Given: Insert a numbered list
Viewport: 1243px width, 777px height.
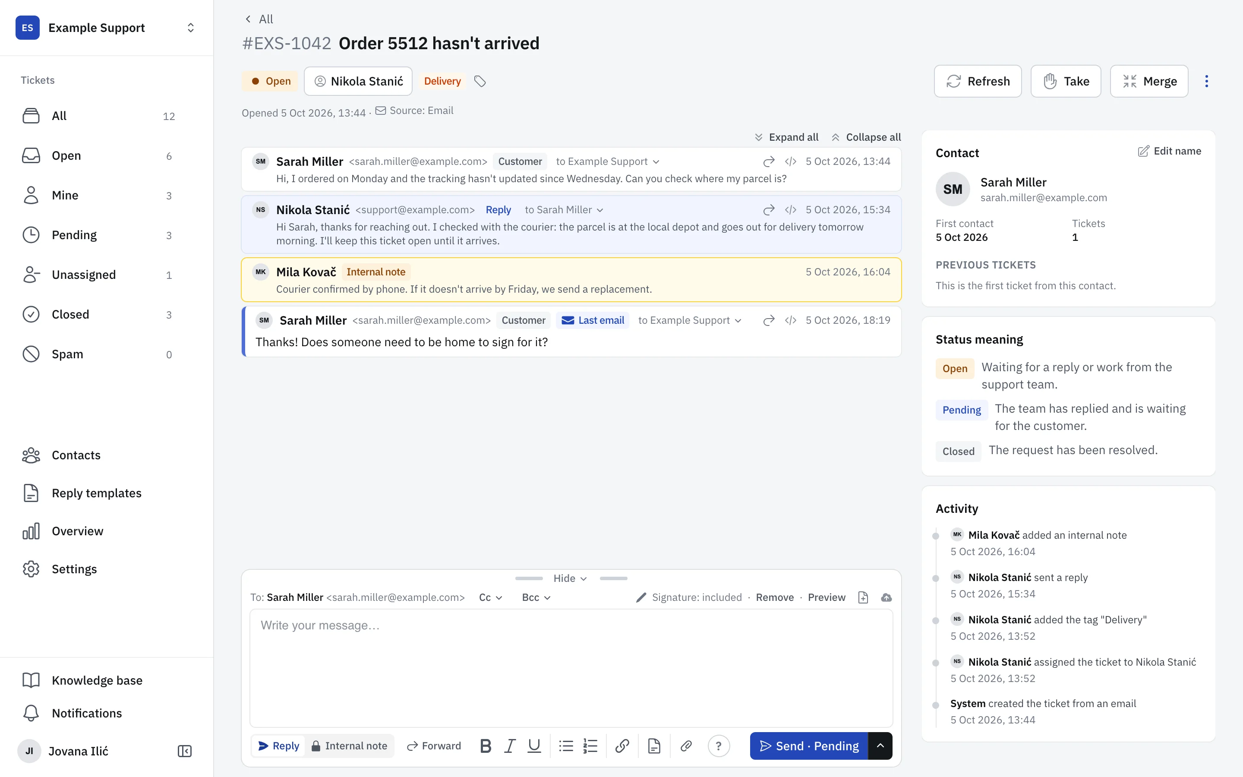Looking at the screenshot, I should [590, 745].
